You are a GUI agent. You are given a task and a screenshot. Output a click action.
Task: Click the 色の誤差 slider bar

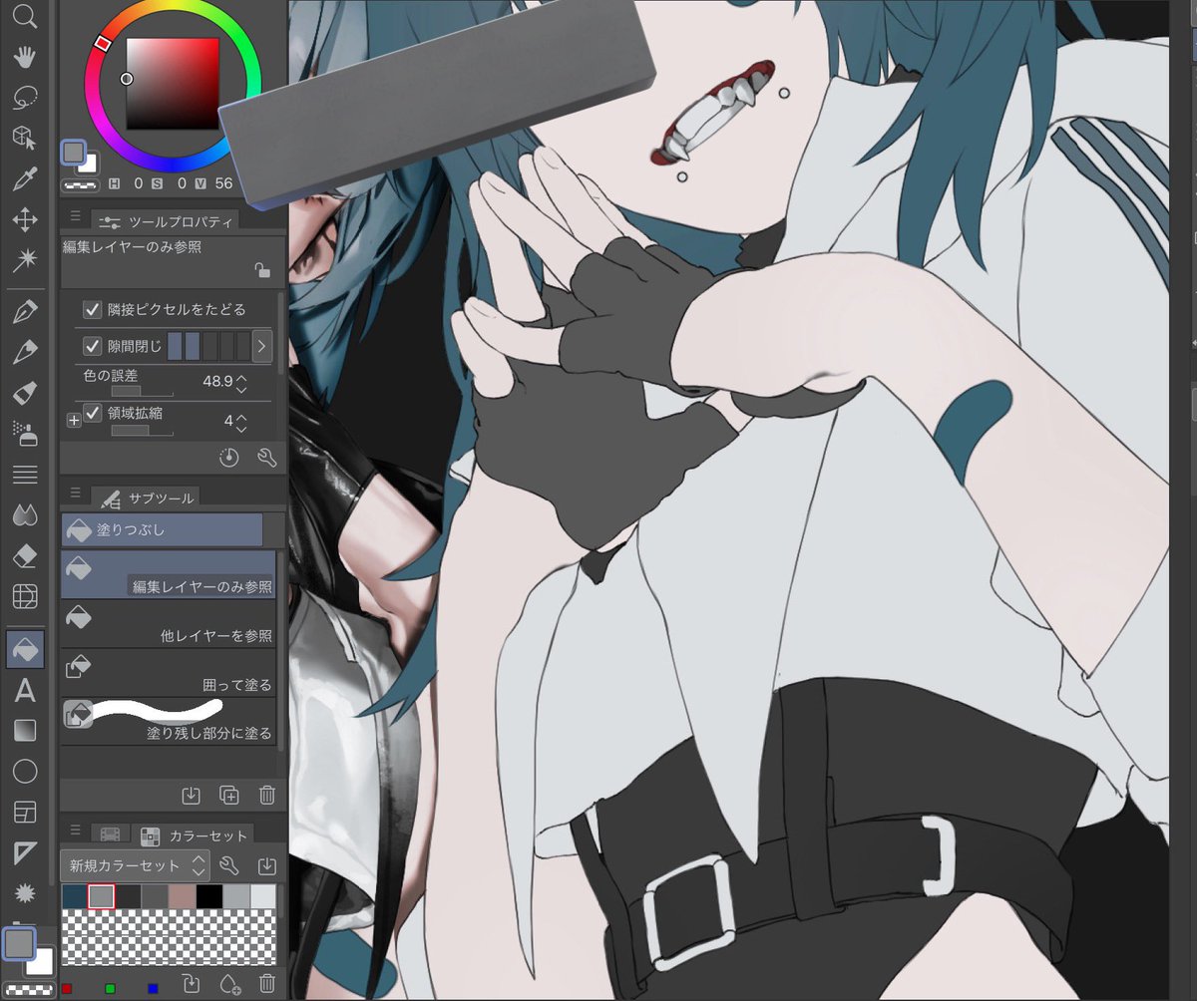pos(142,392)
